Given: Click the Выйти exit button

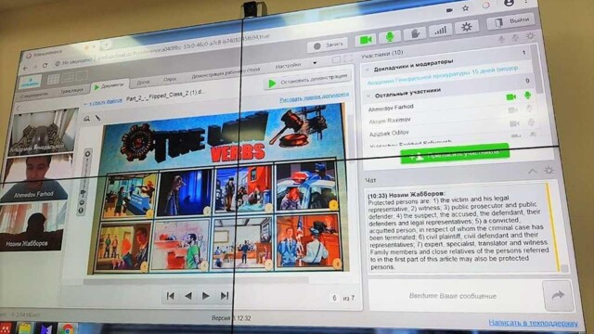Looking at the screenshot, I should 510,21.
